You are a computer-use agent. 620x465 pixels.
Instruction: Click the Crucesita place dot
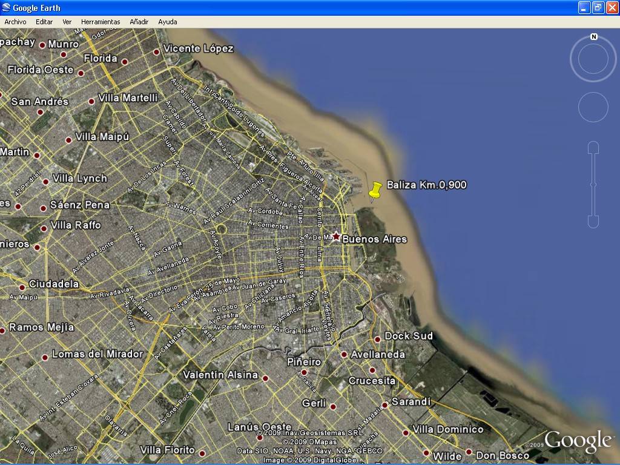[372, 371]
